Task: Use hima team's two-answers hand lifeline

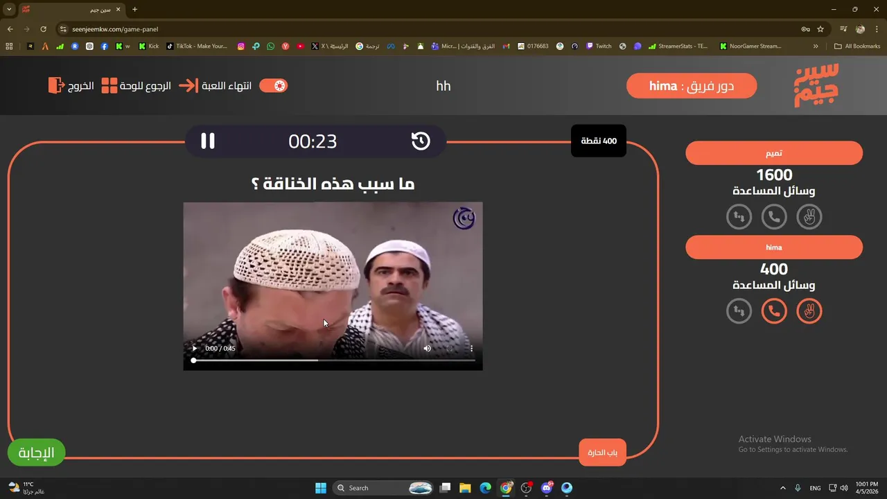Action: pyautogui.click(x=809, y=311)
